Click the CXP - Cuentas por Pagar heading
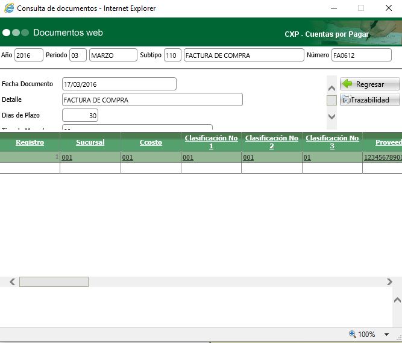This screenshot has width=402, height=343. tap(327, 34)
